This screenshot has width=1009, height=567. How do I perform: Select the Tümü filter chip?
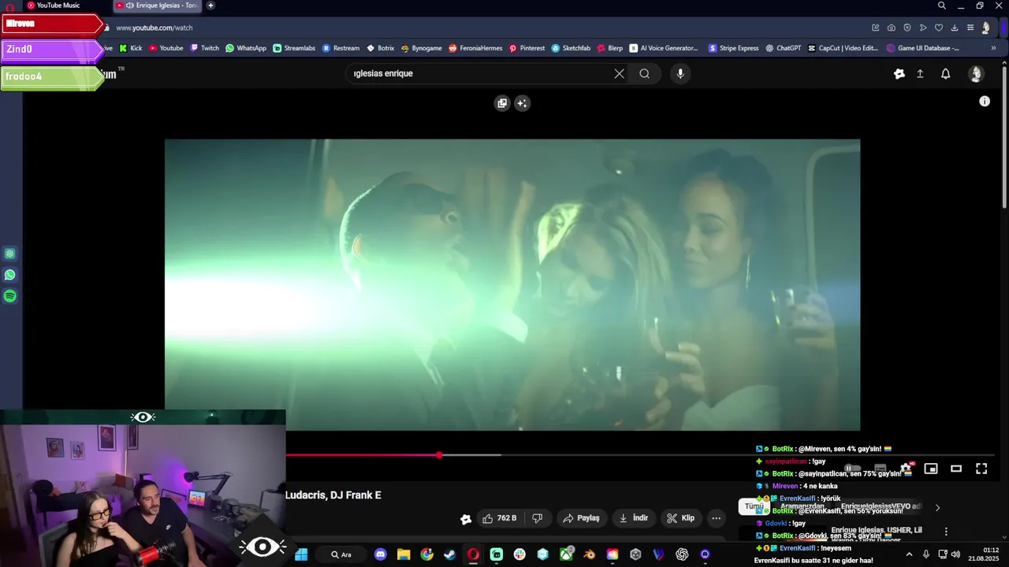tap(754, 506)
